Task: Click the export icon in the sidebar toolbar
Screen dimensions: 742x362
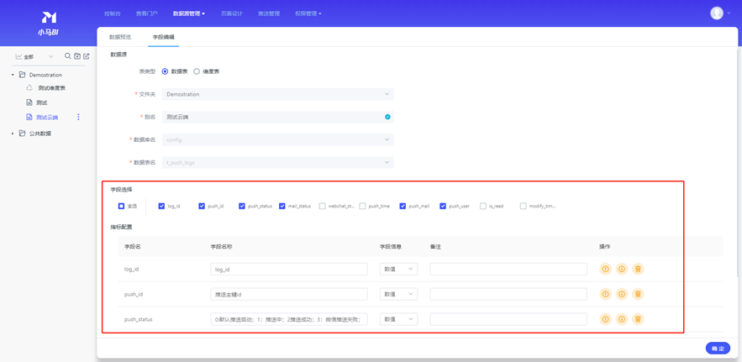Action: pos(87,56)
